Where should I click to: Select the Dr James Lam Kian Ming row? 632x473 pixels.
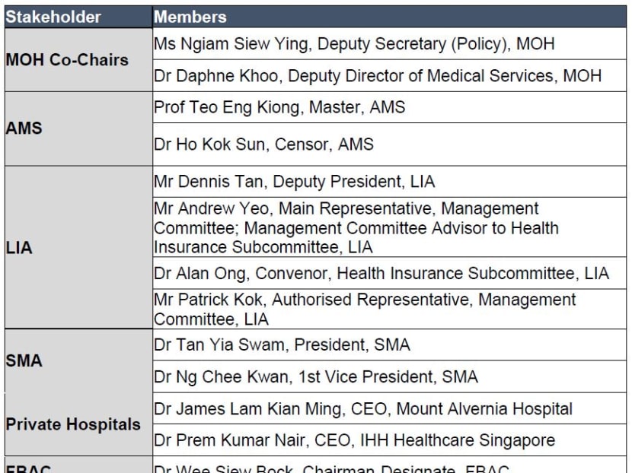[389, 408]
